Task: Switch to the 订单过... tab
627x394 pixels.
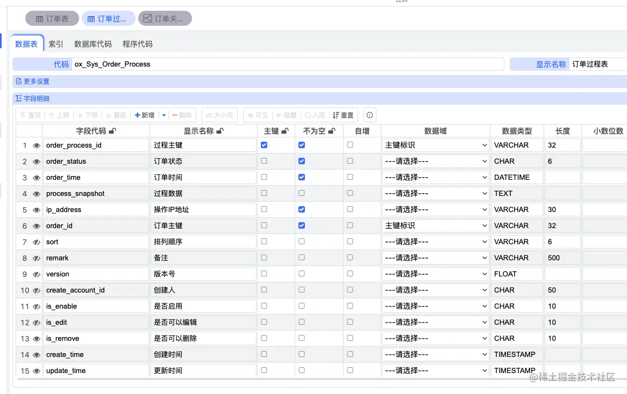Action: (108, 19)
